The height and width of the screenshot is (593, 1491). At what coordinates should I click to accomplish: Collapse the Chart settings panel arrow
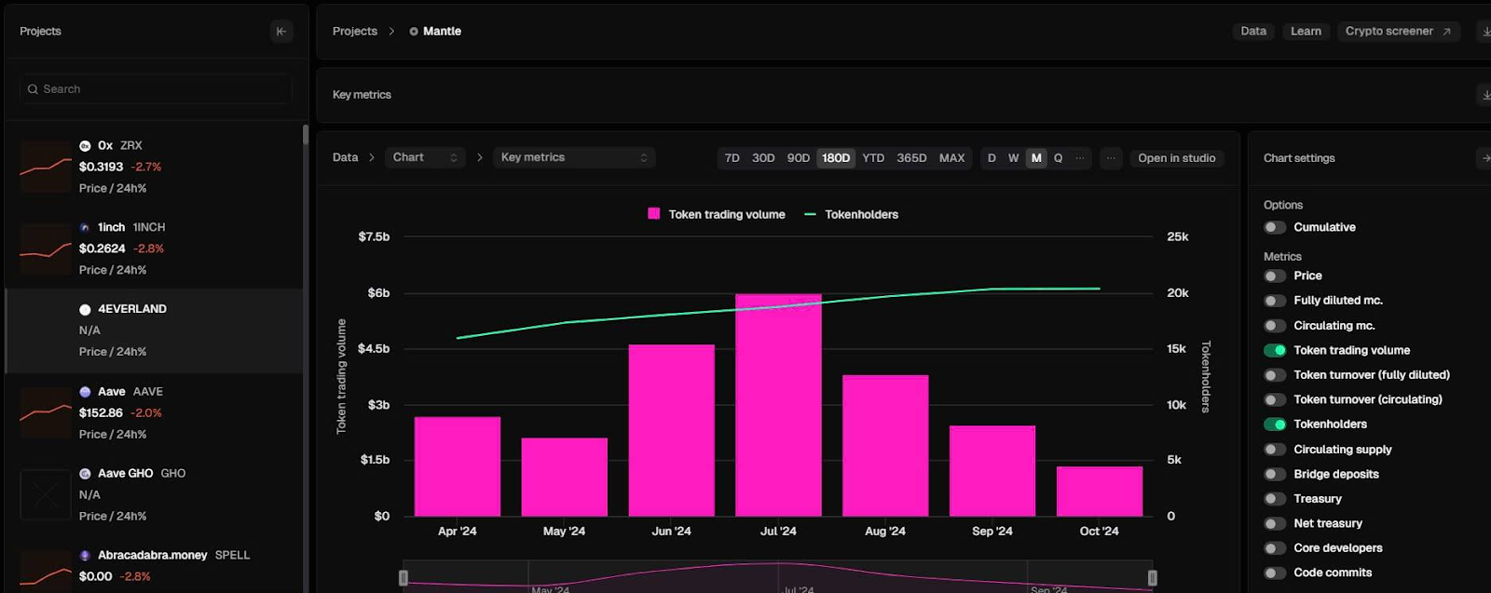click(x=1485, y=158)
